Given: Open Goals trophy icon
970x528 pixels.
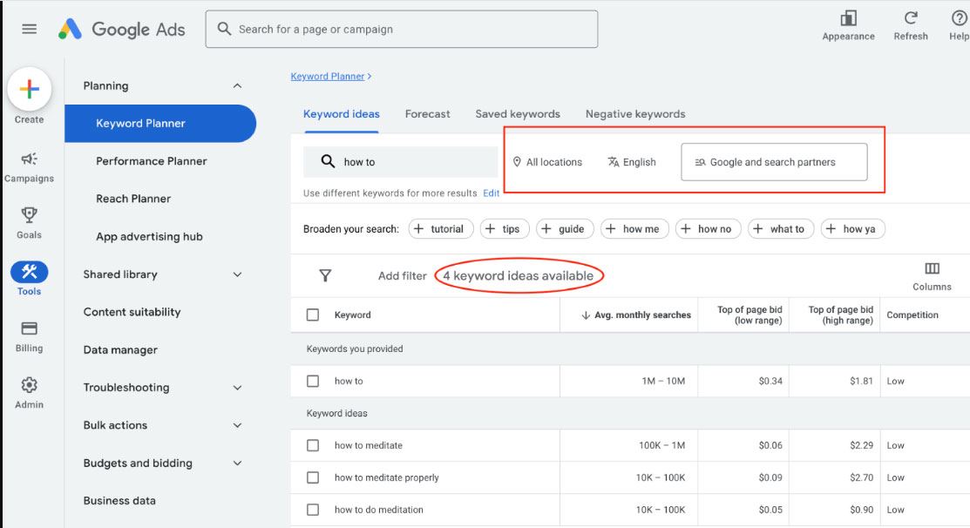Looking at the screenshot, I should click(29, 215).
